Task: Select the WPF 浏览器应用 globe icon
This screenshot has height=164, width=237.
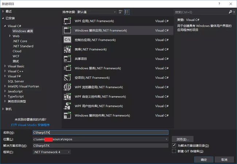Action: click(x=67, y=87)
